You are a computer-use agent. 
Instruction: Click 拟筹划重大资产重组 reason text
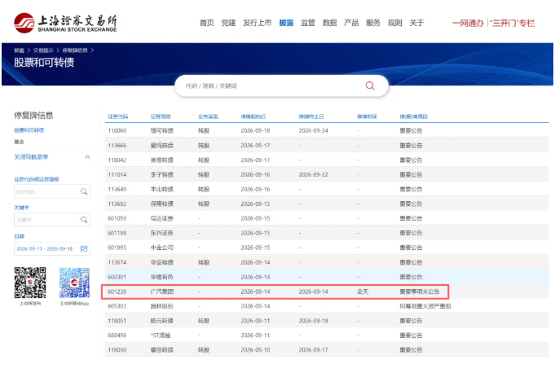pos(425,306)
